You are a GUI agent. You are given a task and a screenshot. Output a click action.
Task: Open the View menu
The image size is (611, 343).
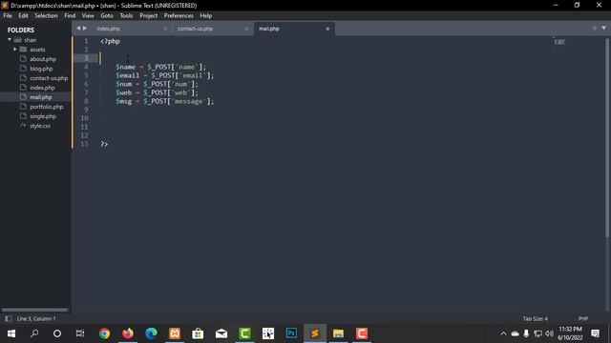[88, 15]
